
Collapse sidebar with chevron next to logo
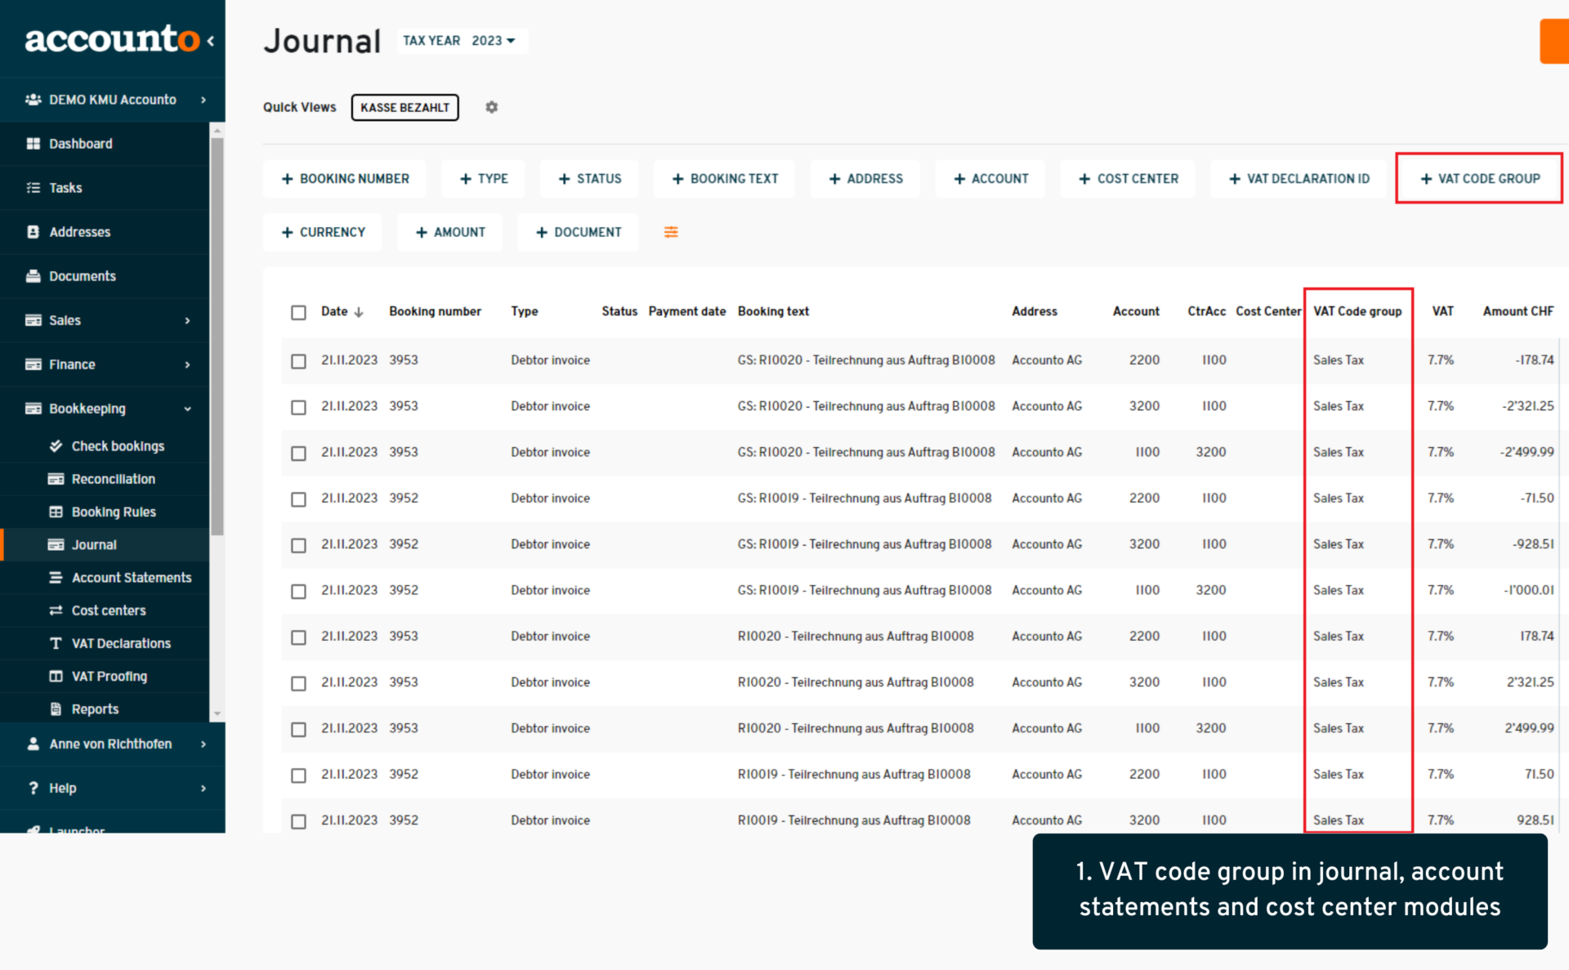pyautogui.click(x=211, y=41)
